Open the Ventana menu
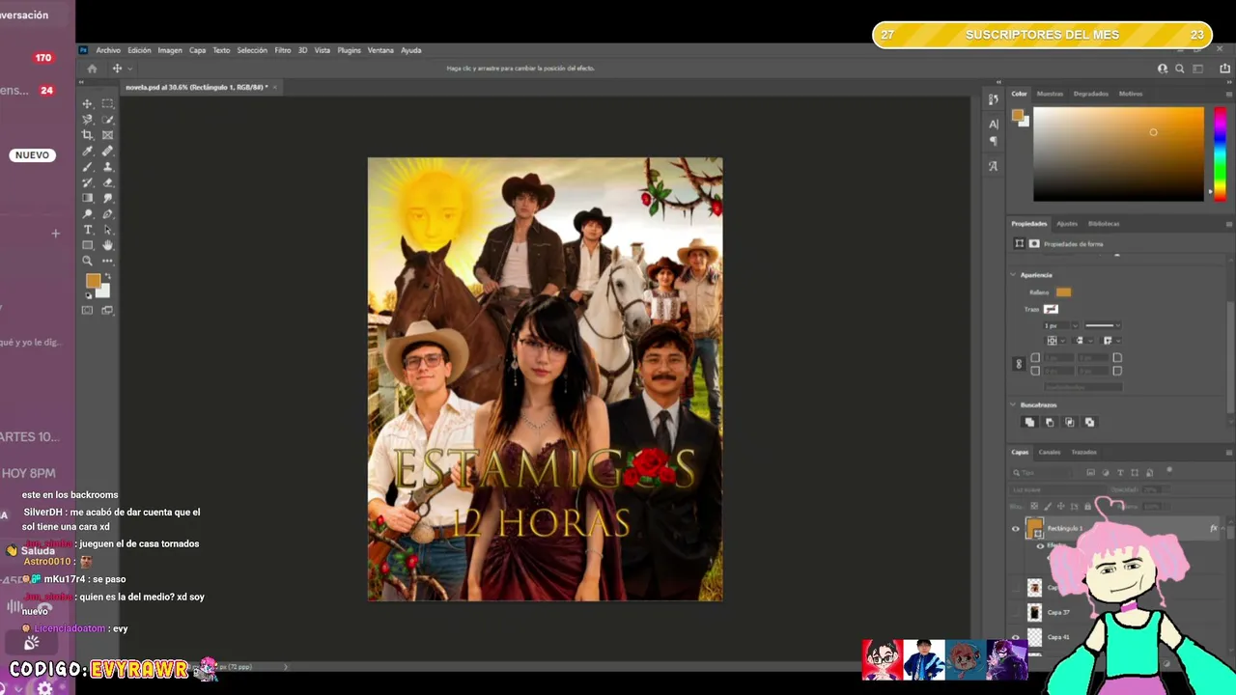 pyautogui.click(x=380, y=50)
